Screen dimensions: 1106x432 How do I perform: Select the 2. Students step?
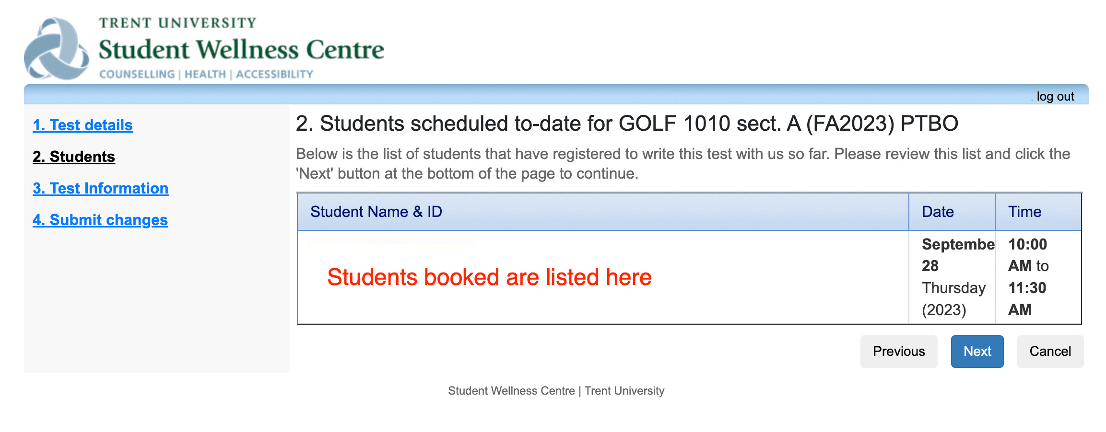point(74,157)
